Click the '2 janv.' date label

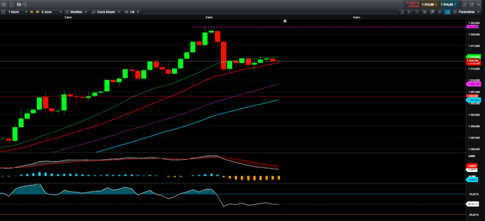coord(68,17)
